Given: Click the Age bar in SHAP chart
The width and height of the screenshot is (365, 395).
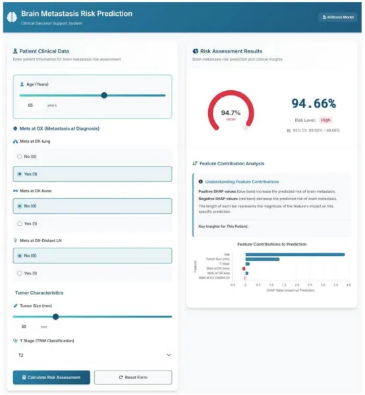Looking at the screenshot, I should coord(295,254).
